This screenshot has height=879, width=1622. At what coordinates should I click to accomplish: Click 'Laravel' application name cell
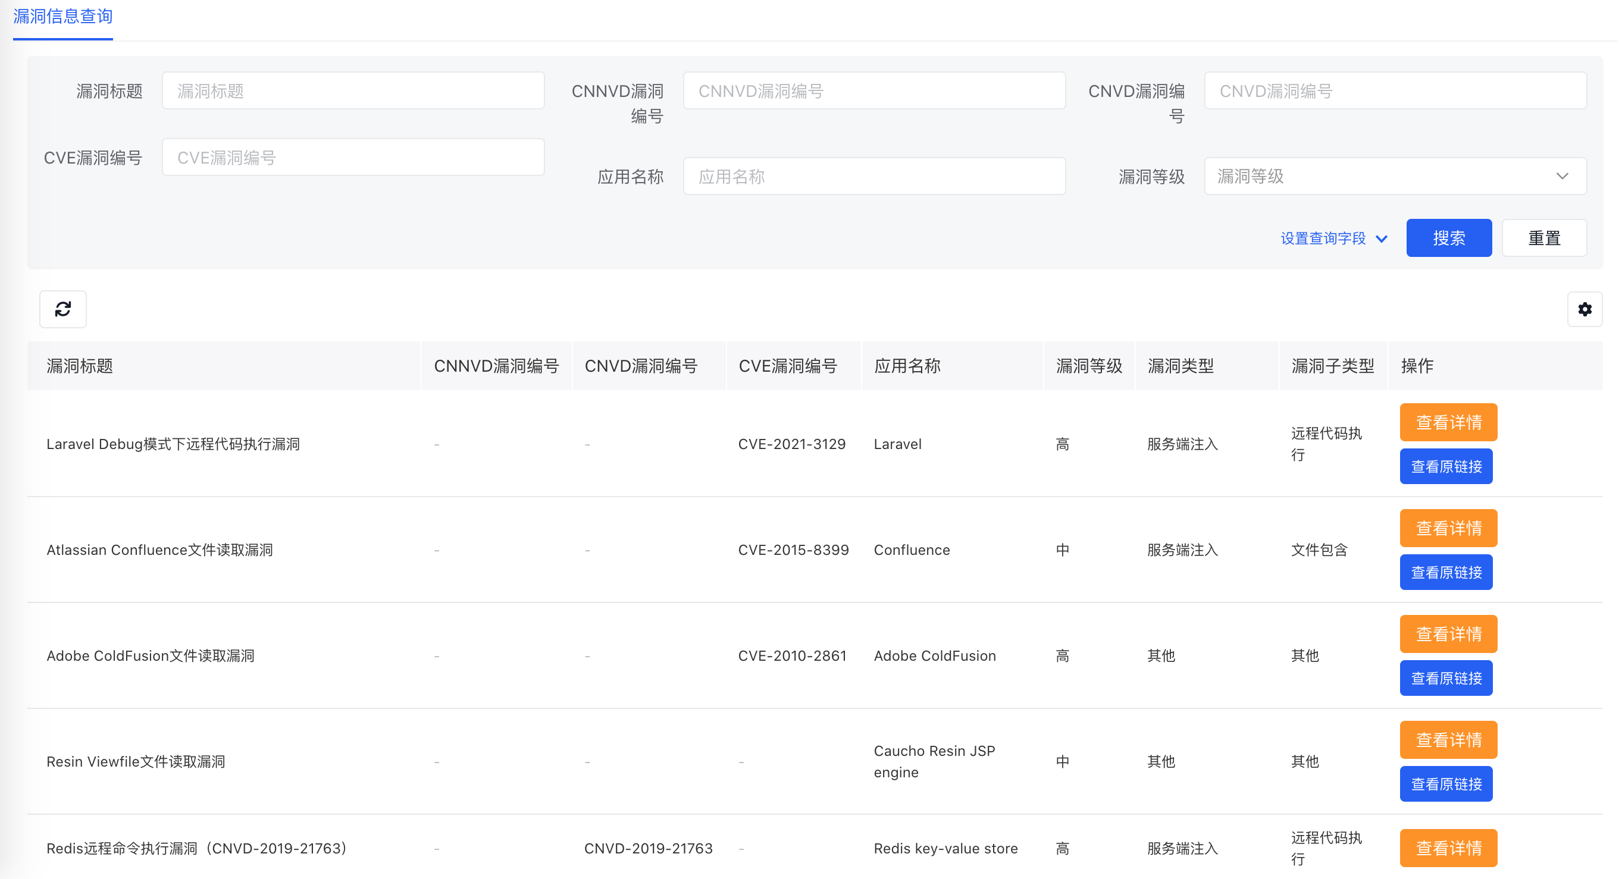[x=897, y=444]
